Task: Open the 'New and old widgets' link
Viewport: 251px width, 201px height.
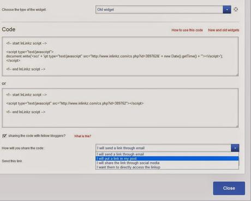Action: (224, 30)
